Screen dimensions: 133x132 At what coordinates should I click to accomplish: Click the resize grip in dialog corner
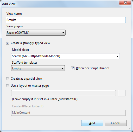click(x=129, y=129)
